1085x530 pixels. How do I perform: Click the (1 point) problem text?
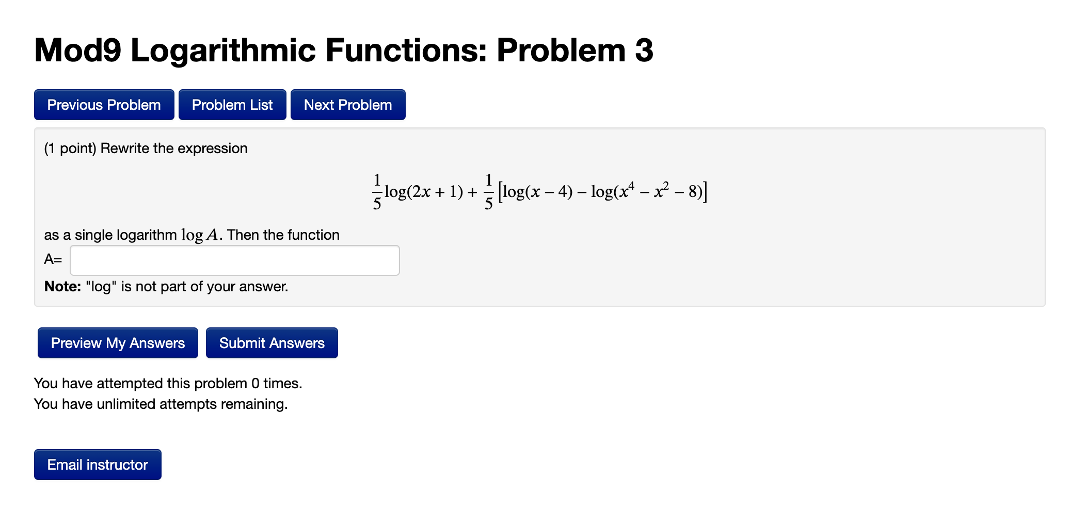point(145,148)
